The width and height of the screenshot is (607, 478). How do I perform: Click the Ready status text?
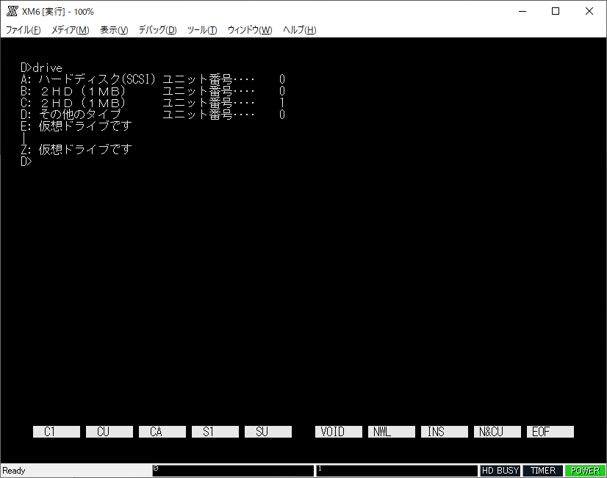tap(14, 471)
